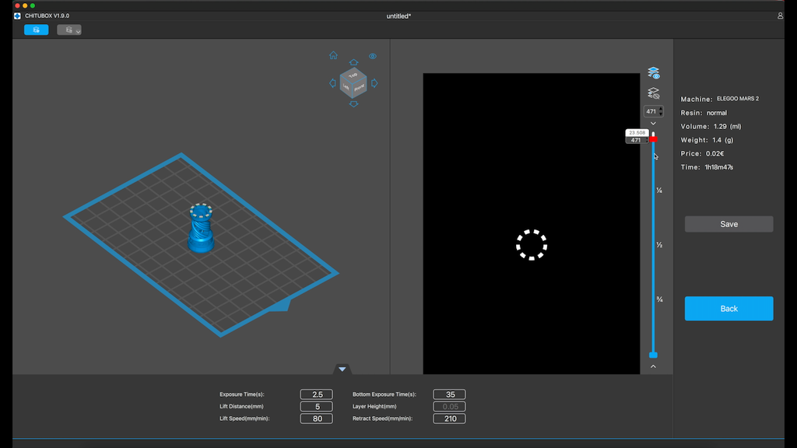
Task: Collapse the bottom print settings panel
Action: (342, 369)
